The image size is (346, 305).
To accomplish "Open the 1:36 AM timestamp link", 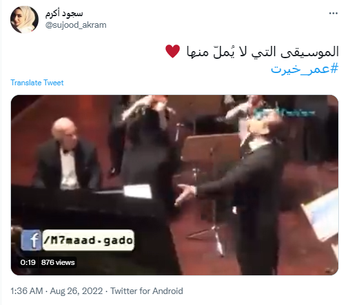I will point(26,291).
